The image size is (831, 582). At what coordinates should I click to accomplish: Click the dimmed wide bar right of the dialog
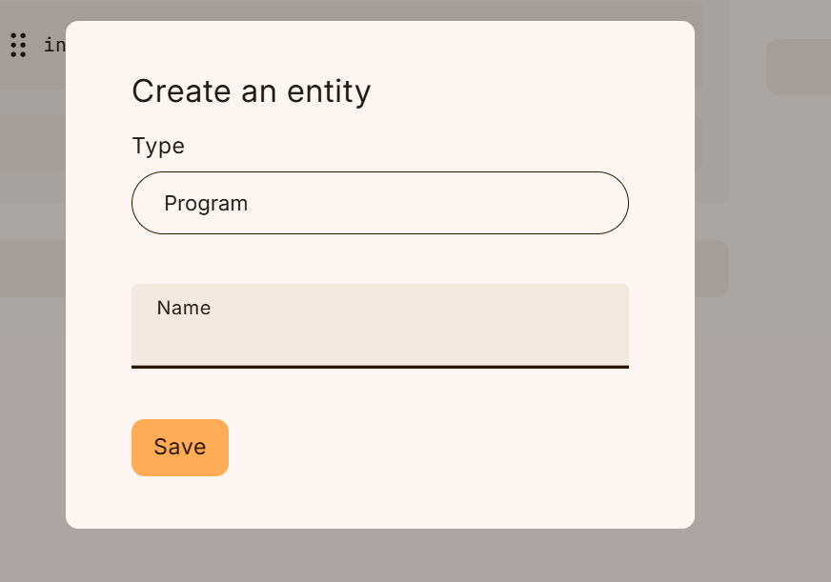pyautogui.click(x=712, y=269)
